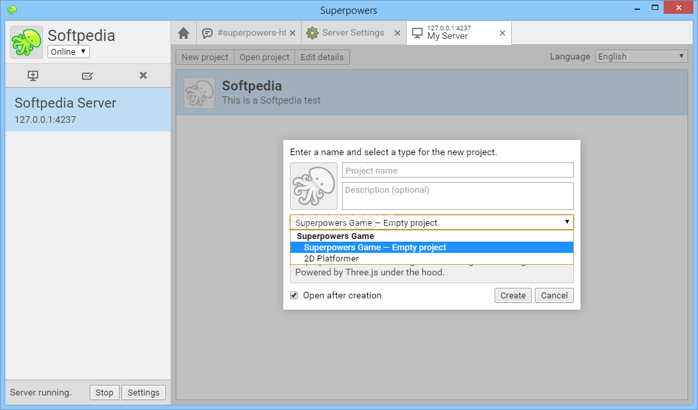
Task: Select the 2D Platformer template option
Action: [432, 258]
